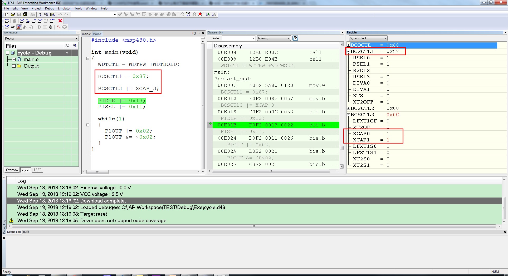Click the Step Over debug icon
508x276 pixels.
pyautogui.click(x=22, y=21)
